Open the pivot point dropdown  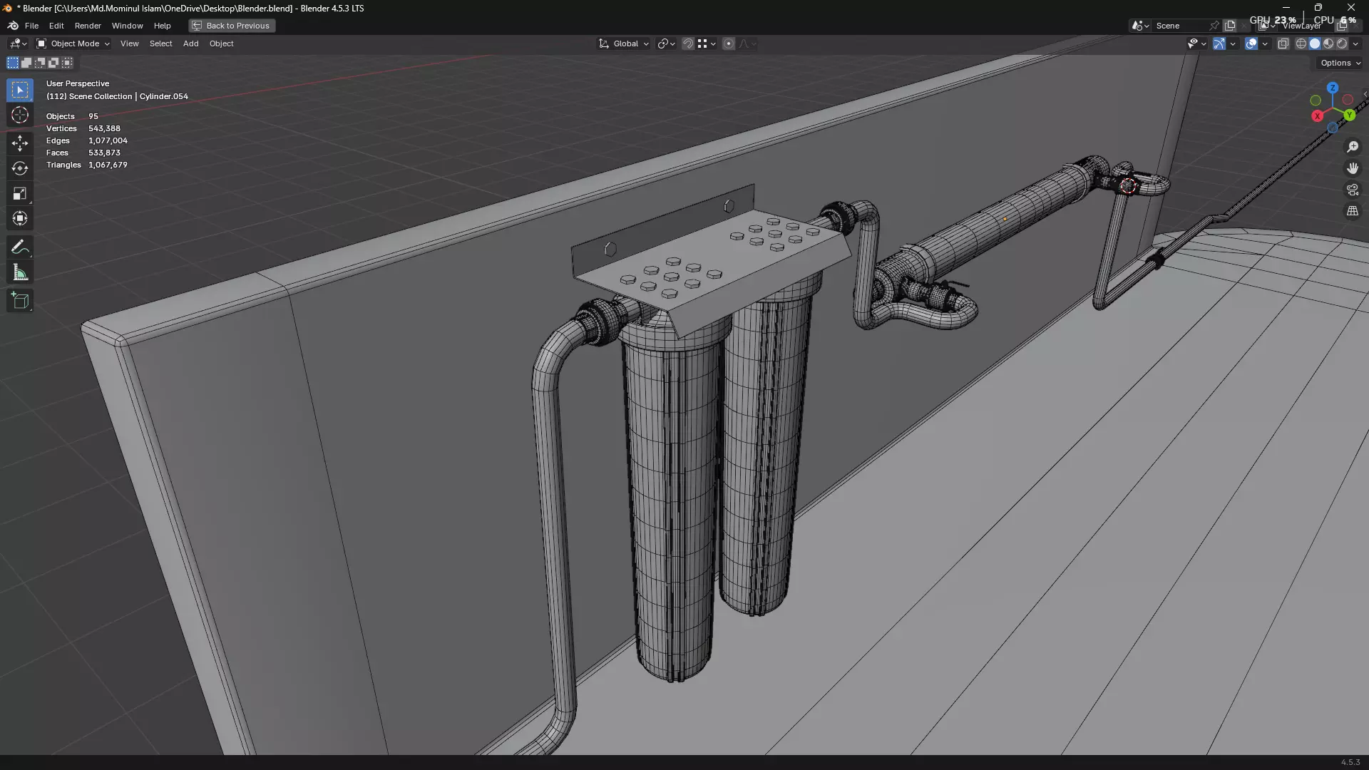666,43
